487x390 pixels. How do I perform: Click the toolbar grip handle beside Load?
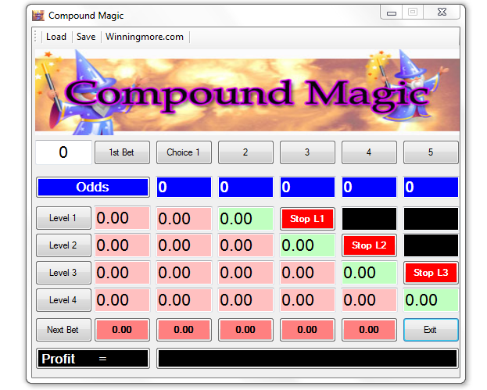(x=35, y=37)
